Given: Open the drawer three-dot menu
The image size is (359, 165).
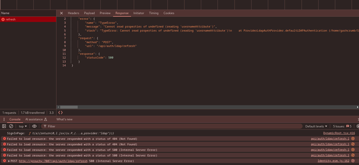Looking at the screenshot, I should click(x=4, y=119).
